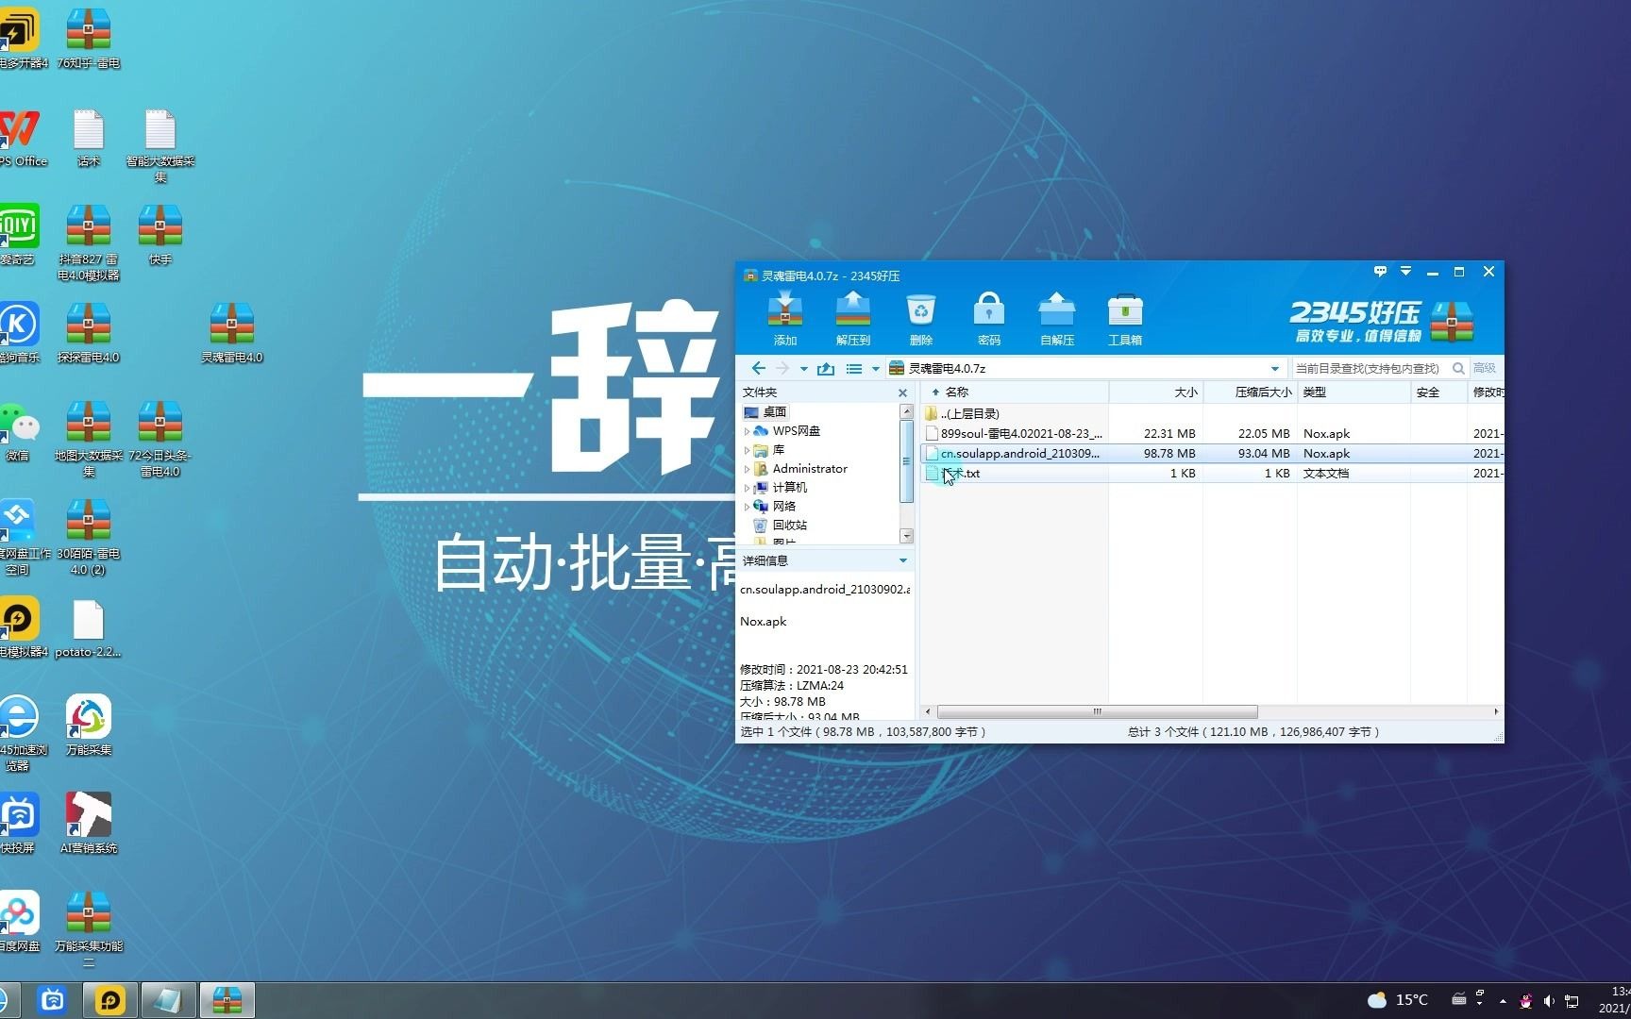The height and width of the screenshot is (1019, 1631).
Task: Sort by 名称 column header
Action: [1016, 393]
